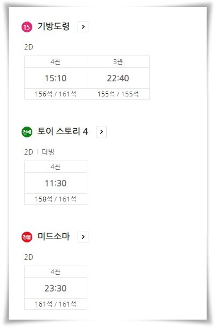The image size is (215, 327).
Task: Open details arrow next to 기방도령
Action: point(83,27)
